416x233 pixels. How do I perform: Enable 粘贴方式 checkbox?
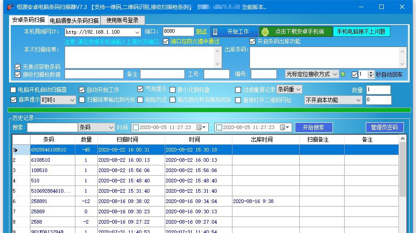pyautogui.click(x=140, y=100)
